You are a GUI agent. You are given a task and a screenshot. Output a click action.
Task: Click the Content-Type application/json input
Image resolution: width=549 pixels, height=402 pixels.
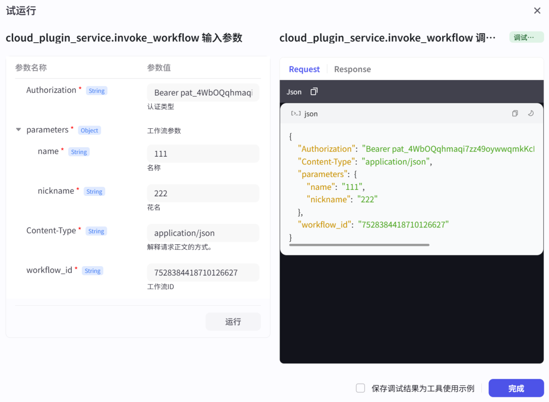(203, 233)
